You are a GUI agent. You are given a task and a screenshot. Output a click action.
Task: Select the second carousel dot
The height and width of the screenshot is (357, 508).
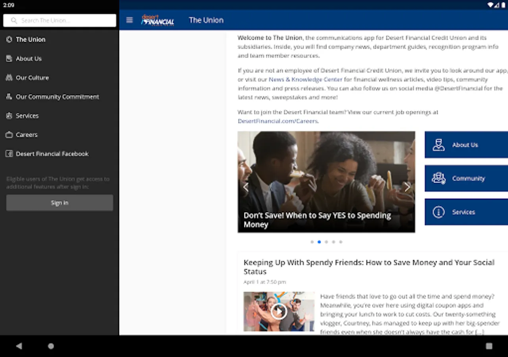pyautogui.click(x=319, y=242)
